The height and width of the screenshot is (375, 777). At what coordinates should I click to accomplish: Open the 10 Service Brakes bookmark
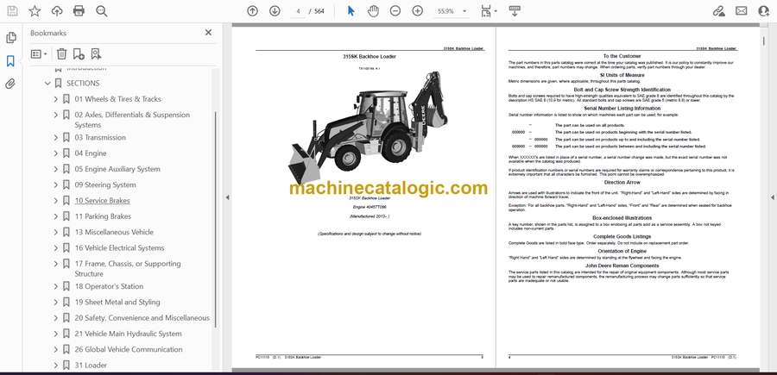tap(102, 201)
